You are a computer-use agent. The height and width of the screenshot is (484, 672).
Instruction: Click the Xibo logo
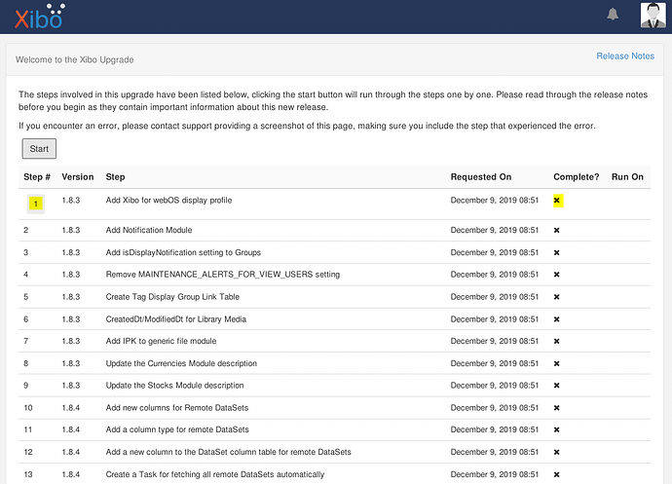click(39, 17)
